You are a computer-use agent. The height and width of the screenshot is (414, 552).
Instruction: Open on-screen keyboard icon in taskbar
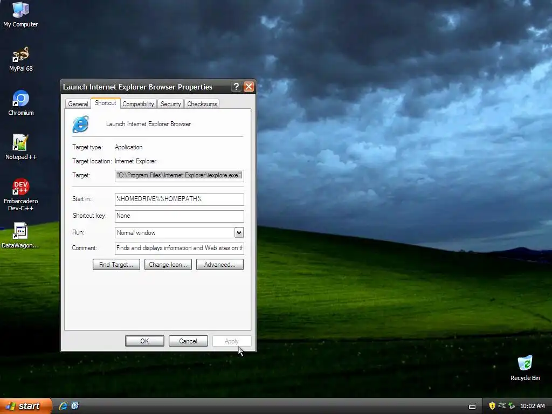472,406
